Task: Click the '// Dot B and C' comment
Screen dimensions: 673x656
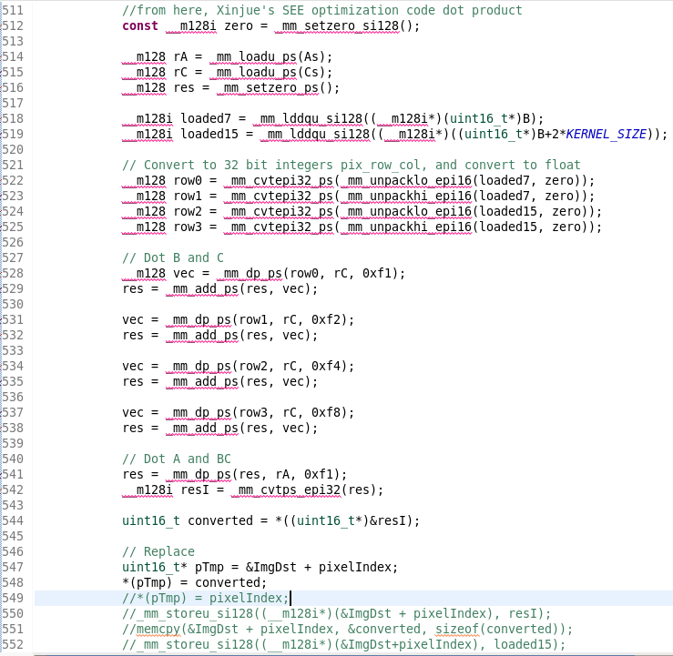Action: pos(172,257)
